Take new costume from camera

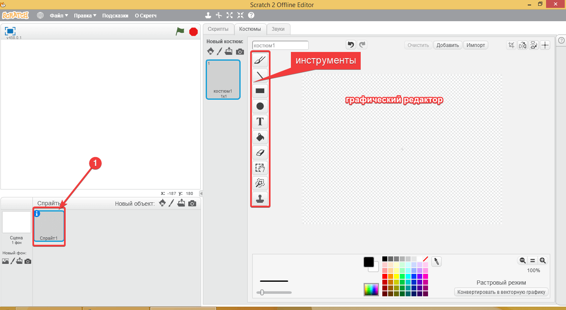click(240, 52)
